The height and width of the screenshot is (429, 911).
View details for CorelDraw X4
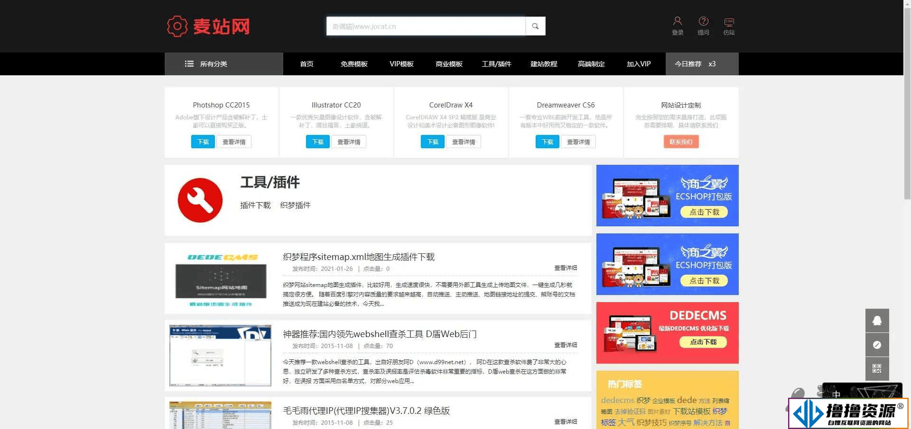coord(464,142)
